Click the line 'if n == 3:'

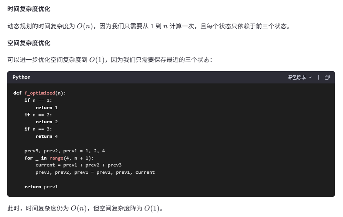tap(38, 129)
